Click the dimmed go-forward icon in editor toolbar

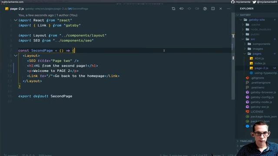[x=197, y=9]
